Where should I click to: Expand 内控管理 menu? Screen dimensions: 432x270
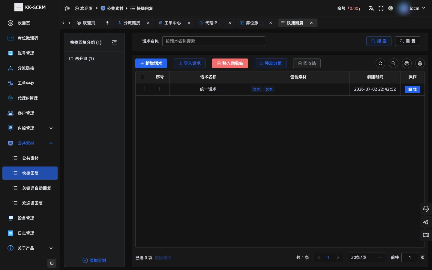click(x=30, y=128)
